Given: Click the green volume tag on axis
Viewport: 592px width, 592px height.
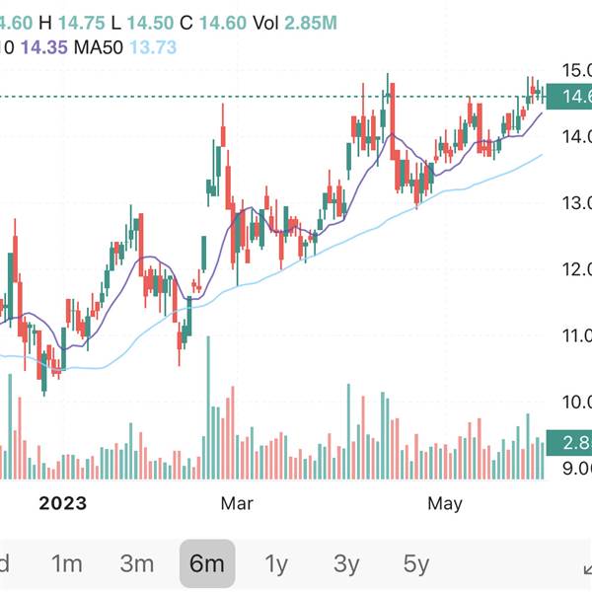Looking at the screenshot, I should 569,443.
